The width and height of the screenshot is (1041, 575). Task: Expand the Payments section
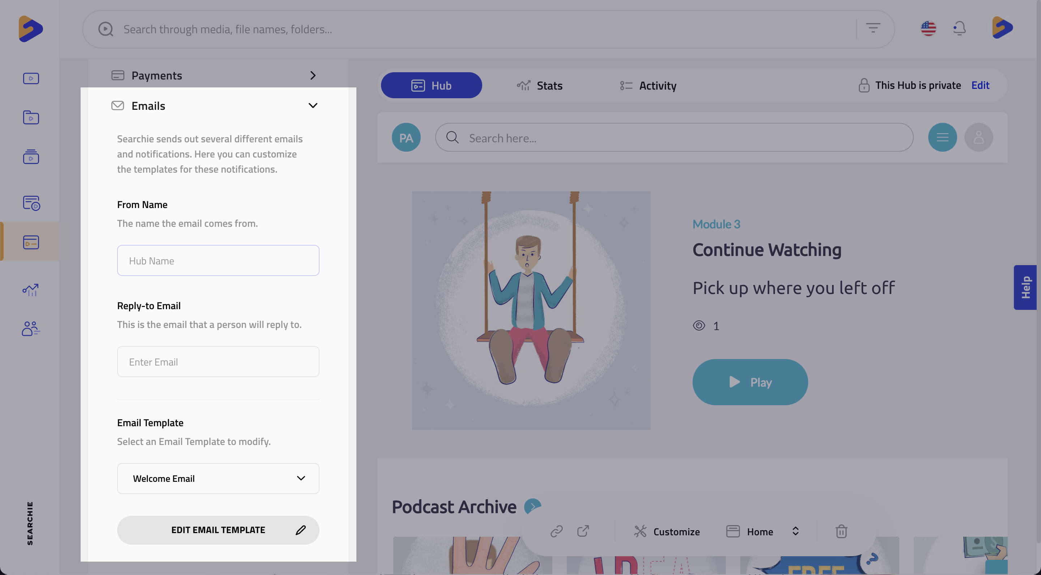coord(313,75)
